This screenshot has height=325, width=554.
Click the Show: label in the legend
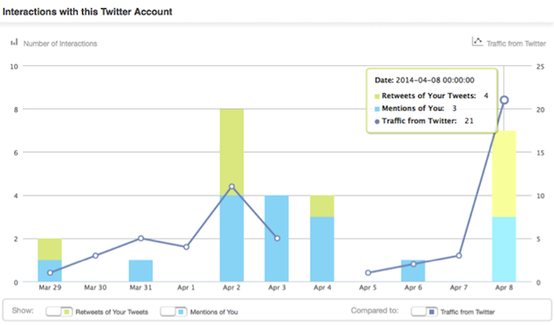(x=22, y=311)
